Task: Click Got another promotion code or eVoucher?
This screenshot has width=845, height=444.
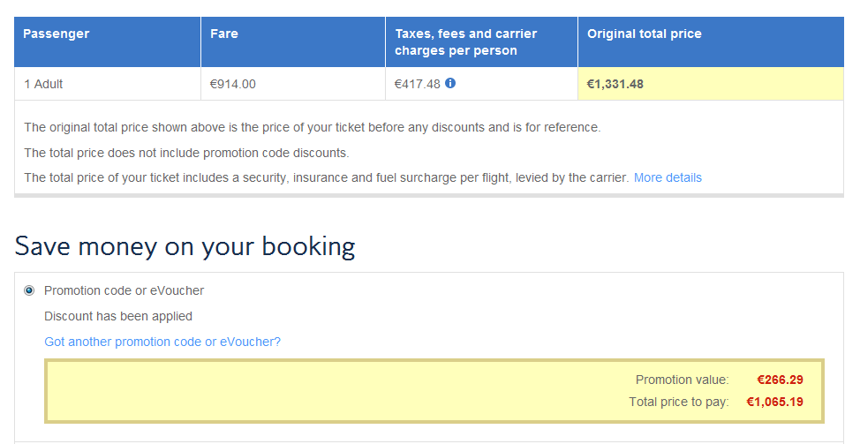Action: click(x=162, y=342)
